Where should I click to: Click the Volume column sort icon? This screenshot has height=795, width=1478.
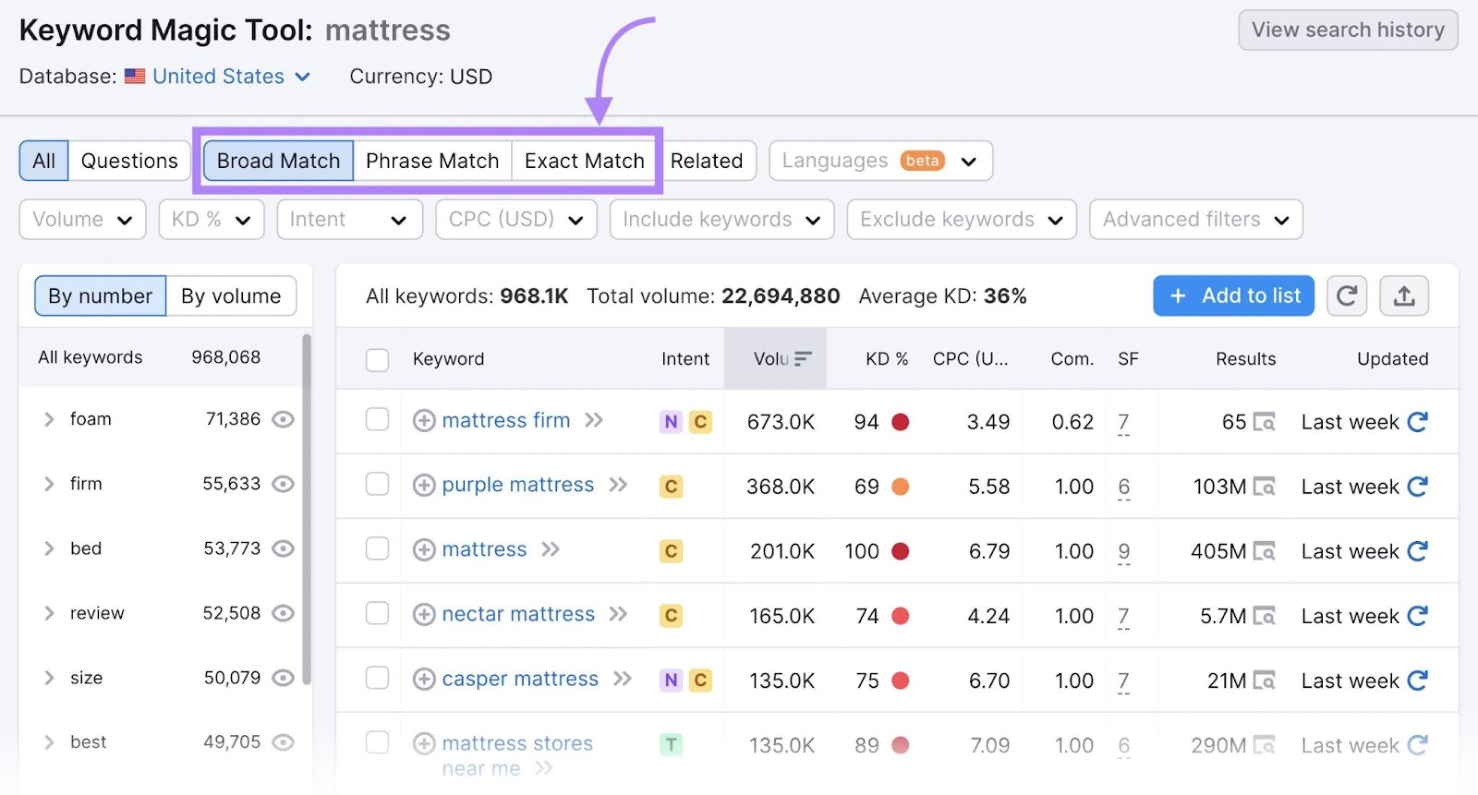click(x=803, y=359)
